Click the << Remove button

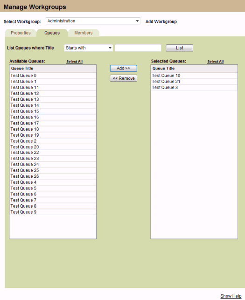(124, 78)
